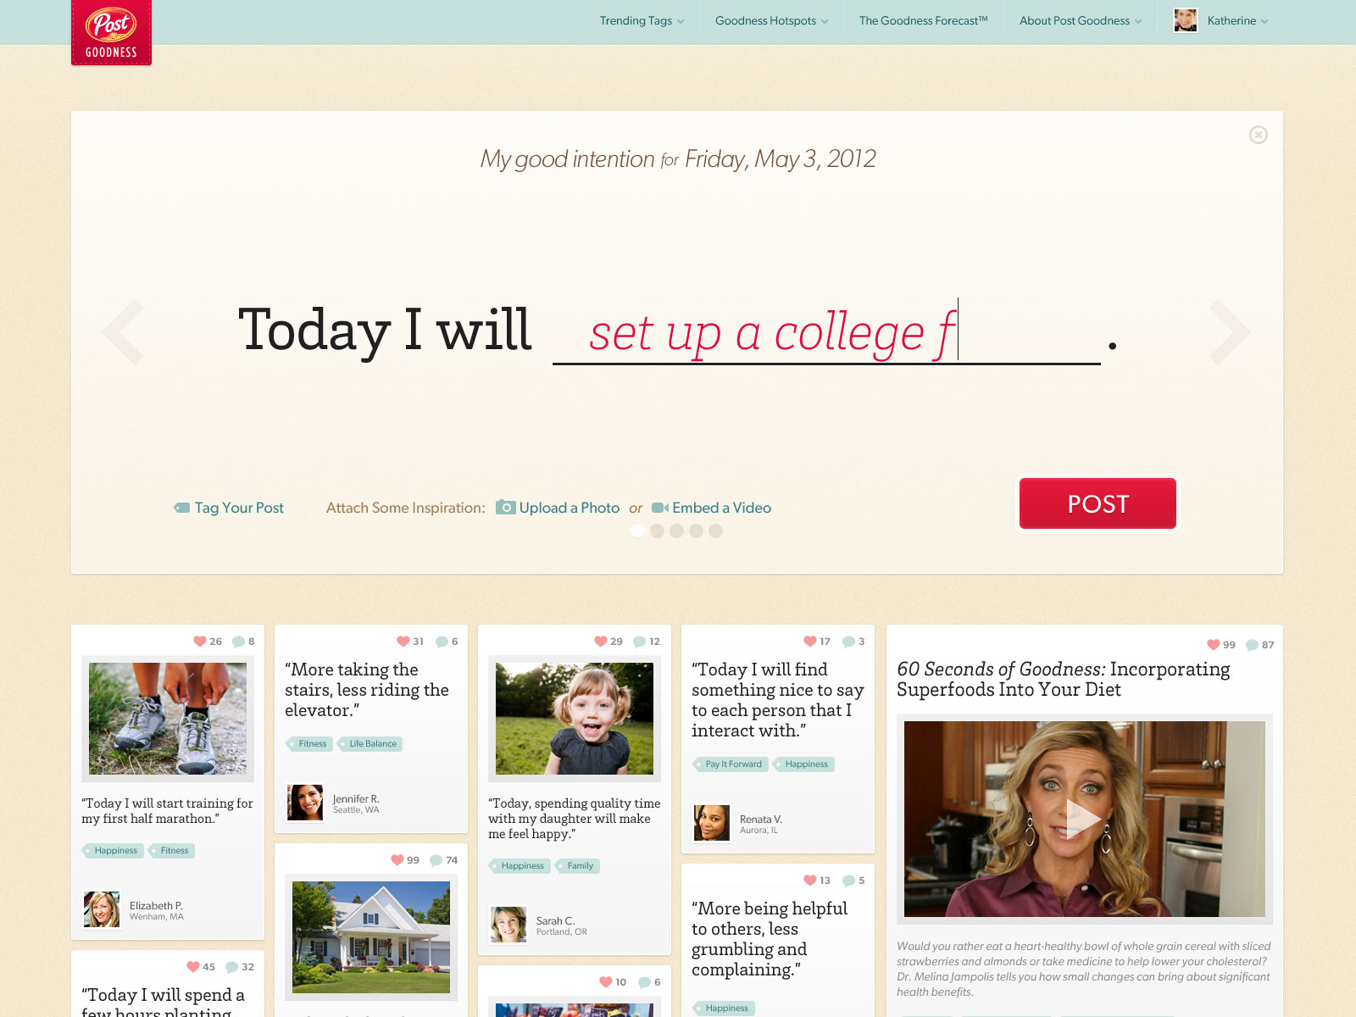
Task: Click the video camera icon for Embed a Video
Action: click(660, 508)
